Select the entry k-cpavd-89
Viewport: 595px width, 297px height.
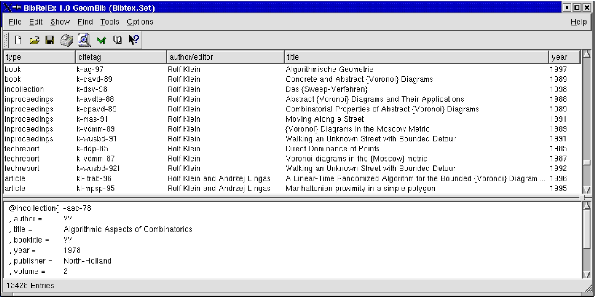click(x=292, y=109)
